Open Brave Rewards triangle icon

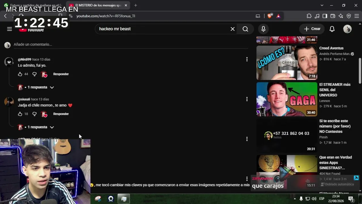[278, 16]
